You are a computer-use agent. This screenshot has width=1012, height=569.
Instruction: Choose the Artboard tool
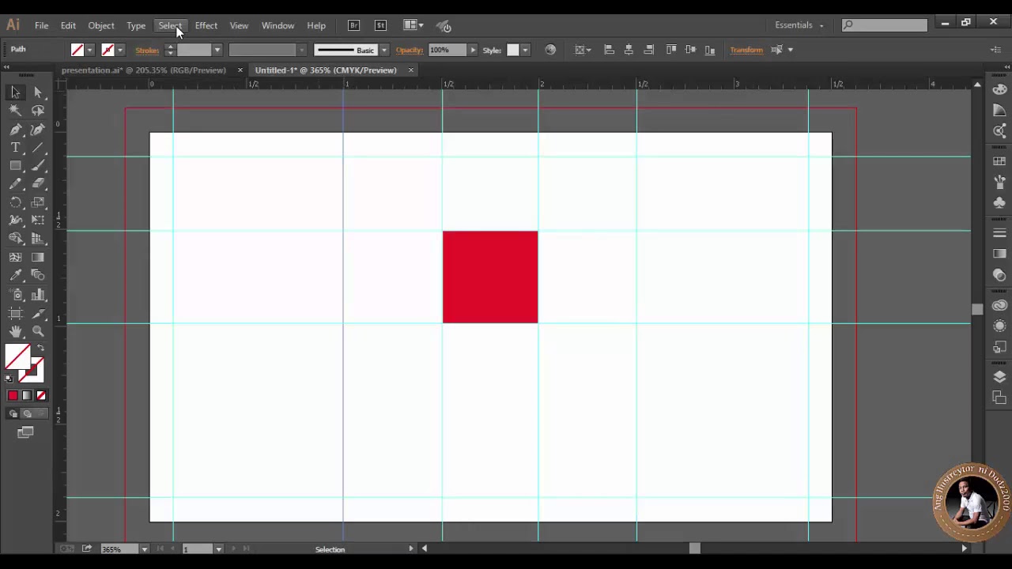pyautogui.click(x=15, y=313)
